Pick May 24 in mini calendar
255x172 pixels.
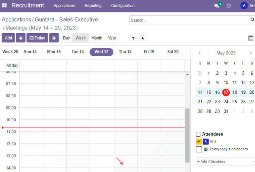[x=226, y=102]
